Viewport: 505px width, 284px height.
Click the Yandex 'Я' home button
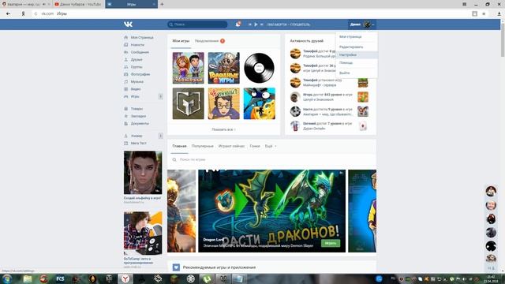pyautogui.click(x=23, y=13)
